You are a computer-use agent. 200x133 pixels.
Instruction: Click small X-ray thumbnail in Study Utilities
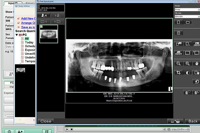click(21, 70)
